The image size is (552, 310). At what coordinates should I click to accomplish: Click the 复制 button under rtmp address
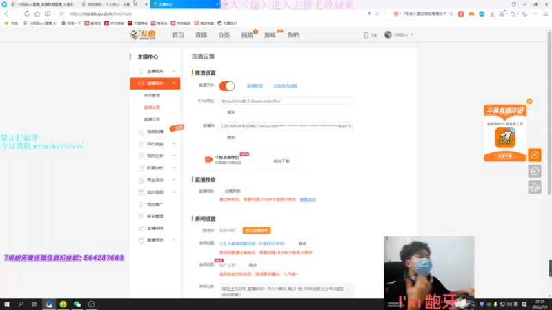click(231, 112)
